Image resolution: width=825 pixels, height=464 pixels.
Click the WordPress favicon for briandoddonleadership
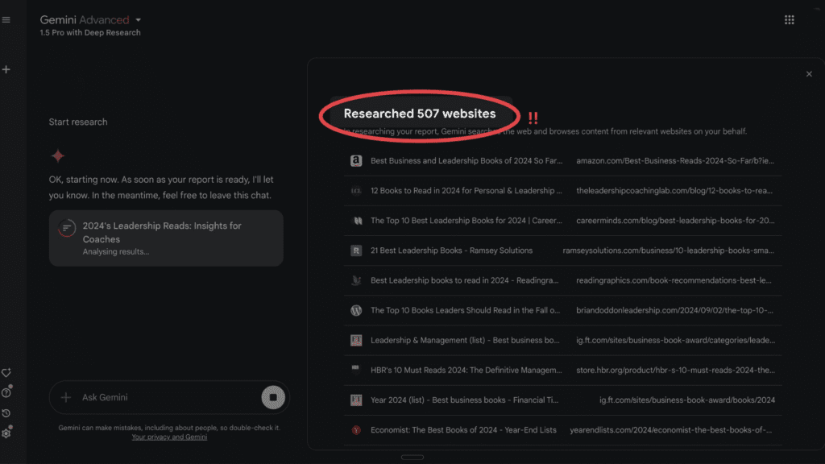click(x=356, y=310)
